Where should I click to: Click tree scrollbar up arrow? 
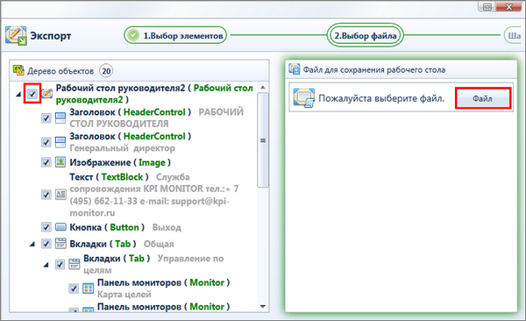click(263, 87)
